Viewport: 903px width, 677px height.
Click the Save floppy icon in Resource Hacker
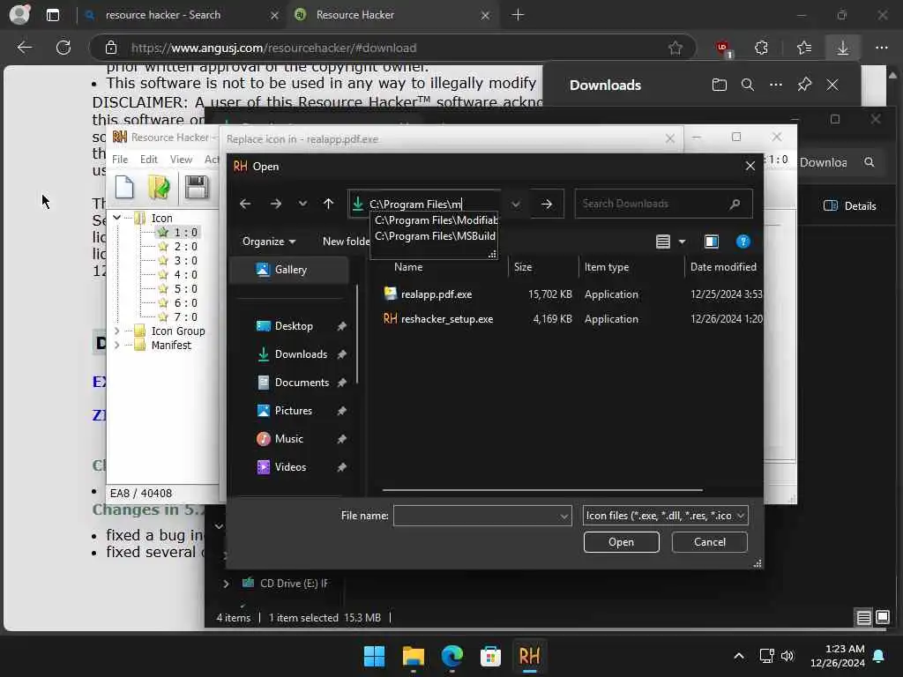coord(197,187)
